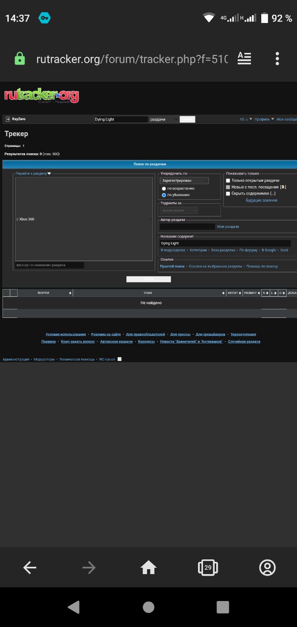Sort results by АВТОР column
The image size is (297, 627).
click(x=234, y=293)
